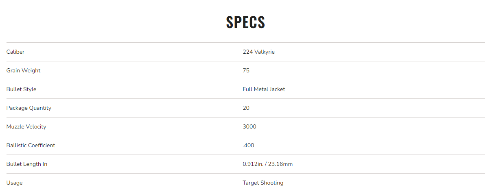Select the Grain Weight label
Viewport: 490px width, 196px height.
(x=23, y=70)
